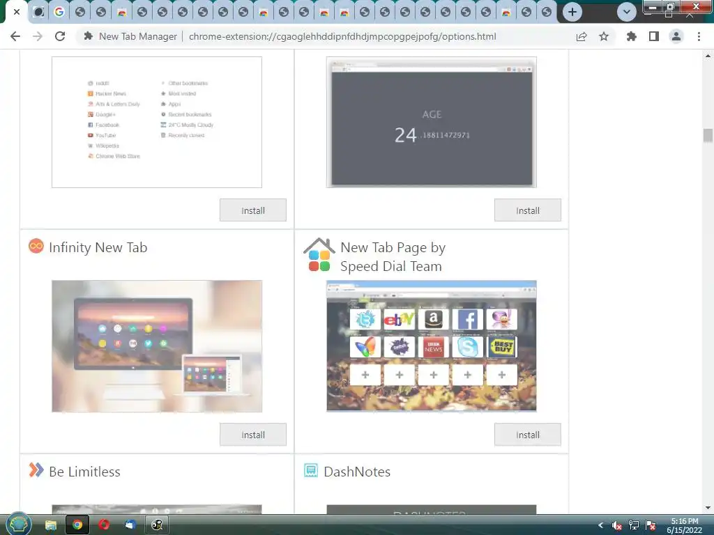
Task: Open the Extensions puzzle menu in toolbar
Action: pyautogui.click(x=631, y=36)
